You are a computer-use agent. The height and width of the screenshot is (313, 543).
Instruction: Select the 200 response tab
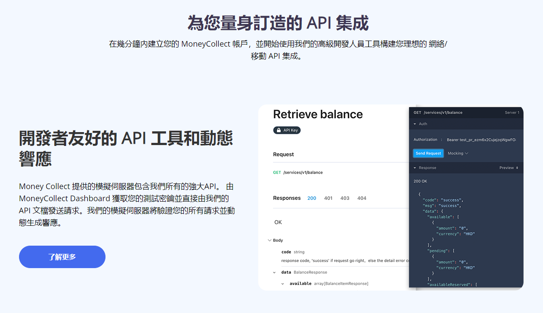[x=312, y=198]
